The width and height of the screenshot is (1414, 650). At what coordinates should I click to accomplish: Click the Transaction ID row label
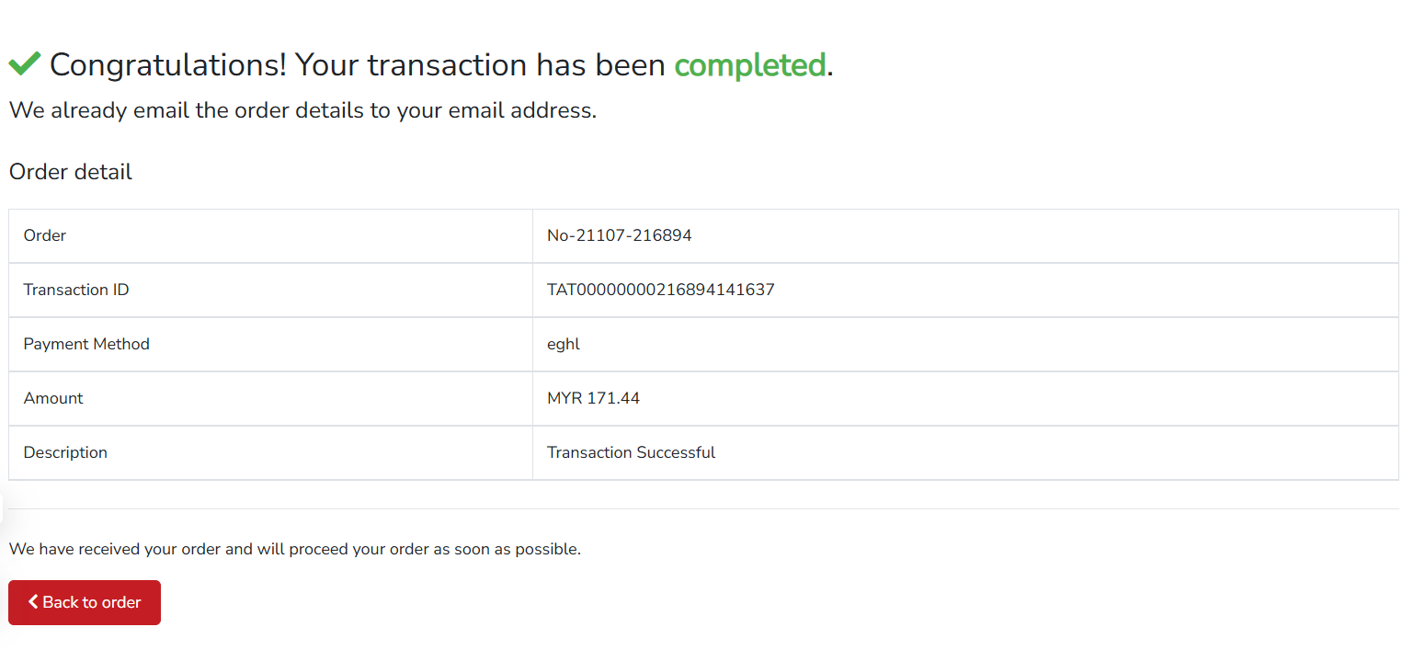75,290
